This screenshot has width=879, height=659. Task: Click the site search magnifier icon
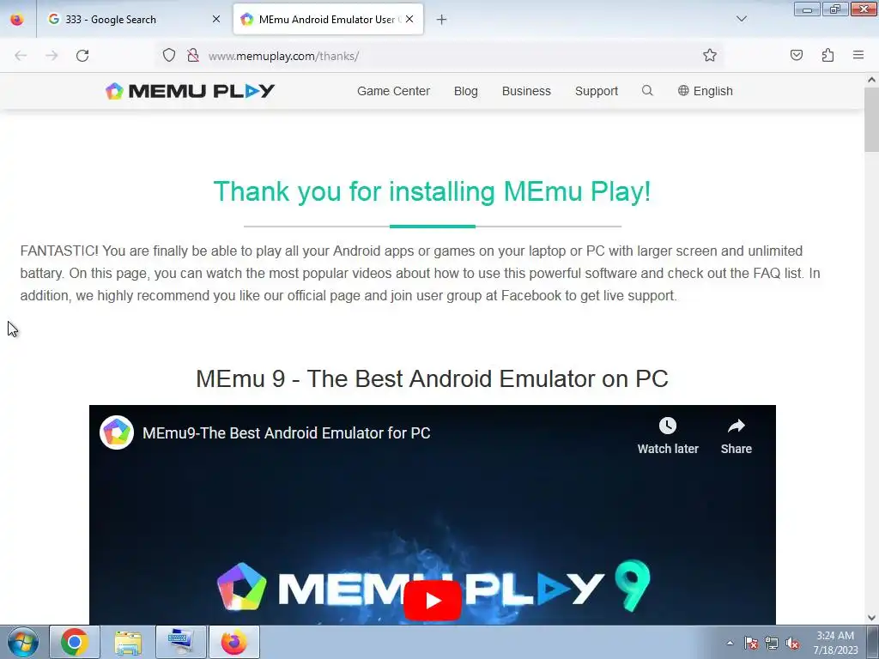(647, 90)
